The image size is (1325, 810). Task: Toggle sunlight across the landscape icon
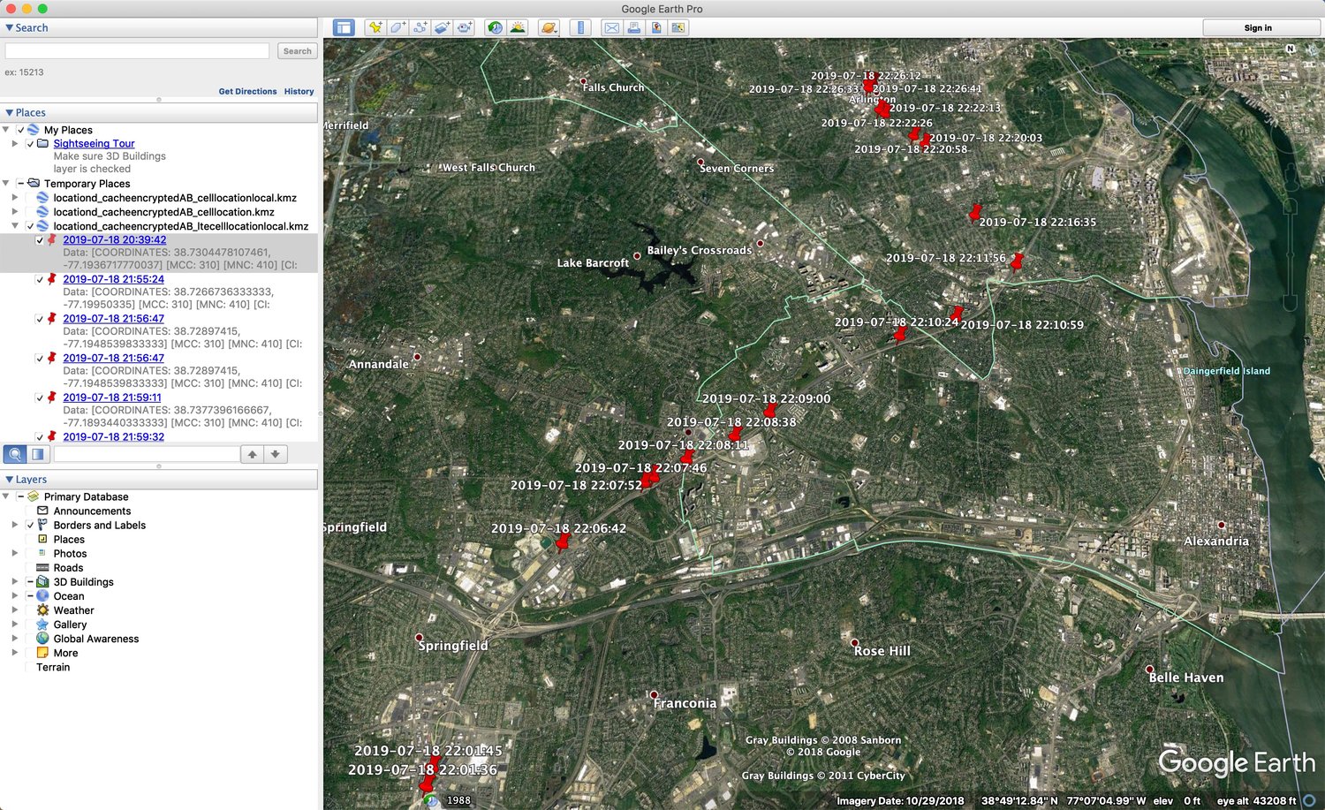pos(518,27)
